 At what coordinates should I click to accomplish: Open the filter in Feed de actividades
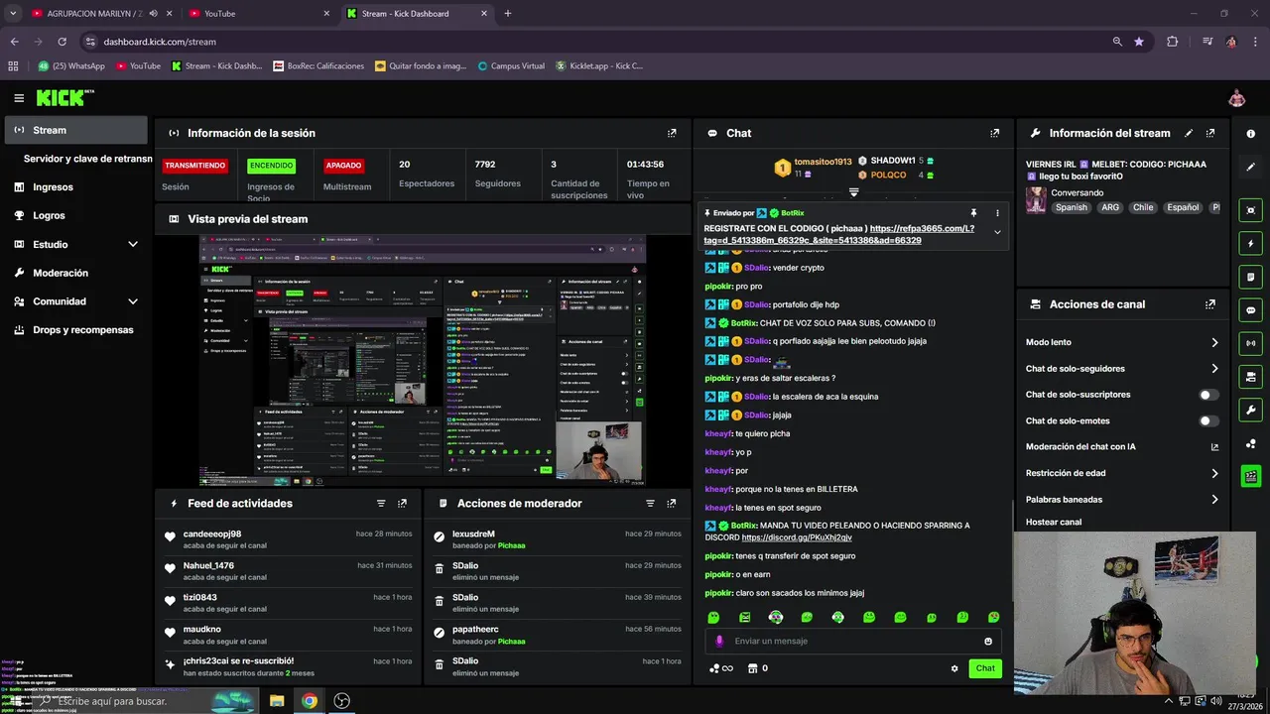click(381, 504)
